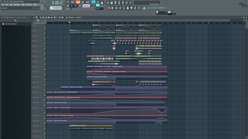Click the time display 0:08:00
This screenshot has height=139, width=248.
tap(57, 3)
